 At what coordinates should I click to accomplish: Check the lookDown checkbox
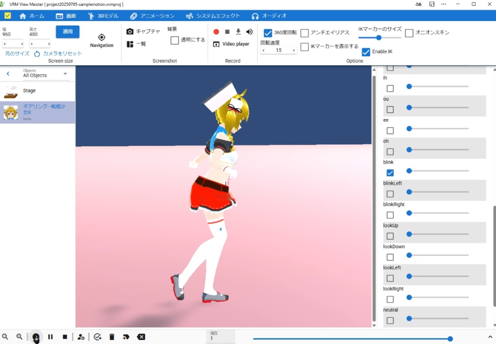pos(390,257)
